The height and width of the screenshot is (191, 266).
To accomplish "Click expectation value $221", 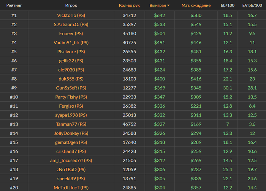I will click(x=196, y=106).
